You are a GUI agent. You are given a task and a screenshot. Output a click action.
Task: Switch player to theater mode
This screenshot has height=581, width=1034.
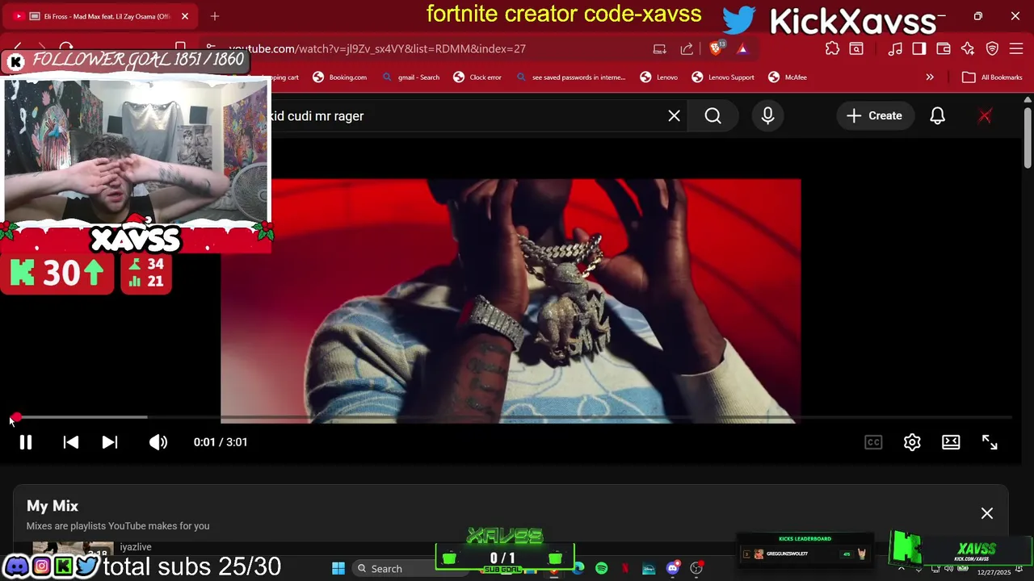click(951, 442)
